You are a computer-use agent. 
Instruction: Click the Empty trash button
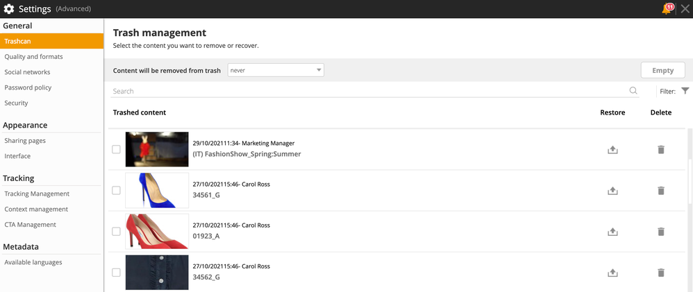[x=663, y=70]
